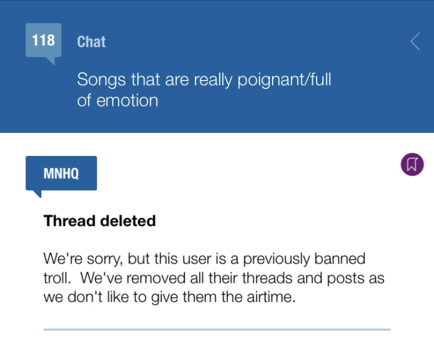Click the MNHQ poster badge
This screenshot has height=338, width=434.
(x=61, y=173)
